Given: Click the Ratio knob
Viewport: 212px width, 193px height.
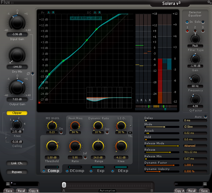Looking at the screenshot, I should pyautogui.click(x=75, y=146).
